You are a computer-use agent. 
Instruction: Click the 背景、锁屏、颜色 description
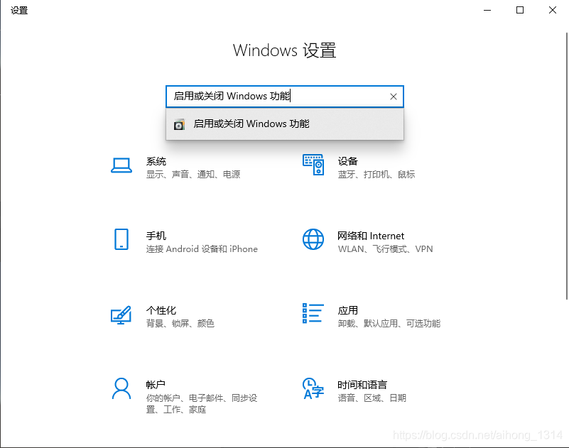(180, 324)
